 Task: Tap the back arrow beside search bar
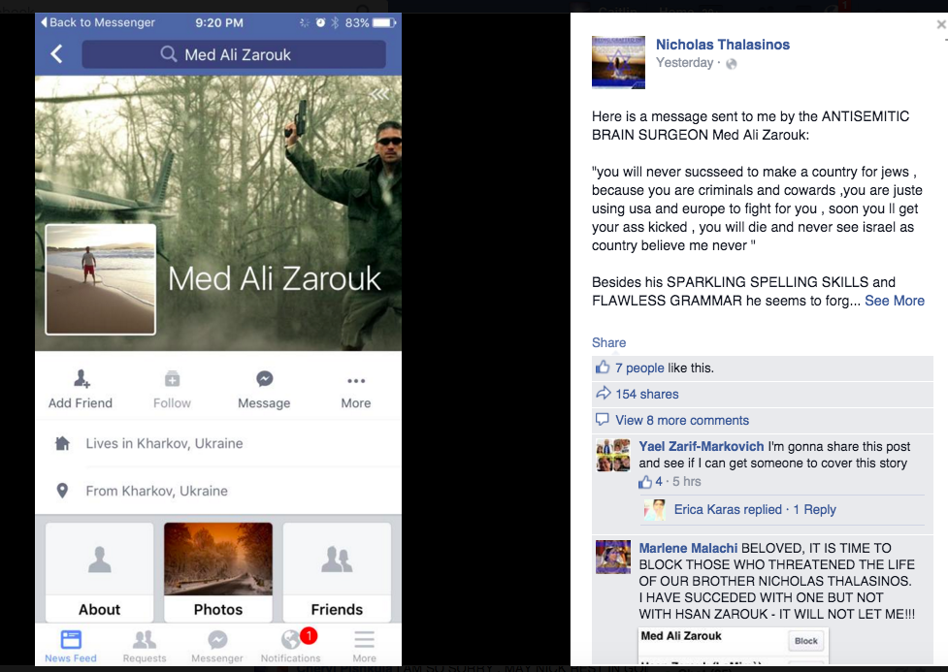pos(56,54)
